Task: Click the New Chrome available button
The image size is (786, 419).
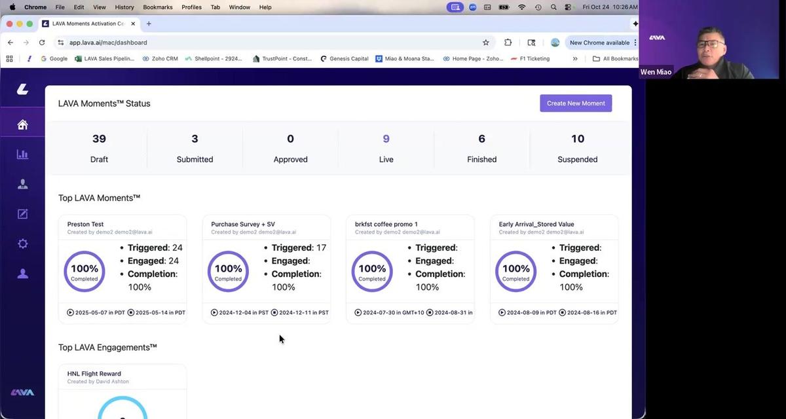Action: [599, 43]
